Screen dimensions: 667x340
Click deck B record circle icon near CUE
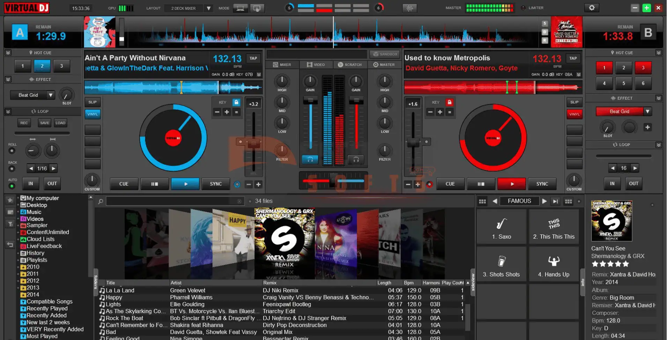(x=429, y=184)
